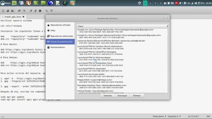The height and width of the screenshot is (119, 212).
Task: Select Launchpad PPA for Notepadqq Team key
Action: [x=122, y=64]
